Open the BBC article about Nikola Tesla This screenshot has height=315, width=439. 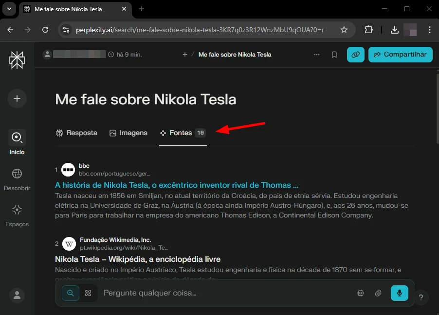tap(177, 185)
